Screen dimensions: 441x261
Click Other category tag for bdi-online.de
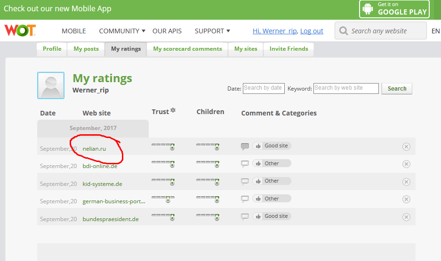click(272, 163)
